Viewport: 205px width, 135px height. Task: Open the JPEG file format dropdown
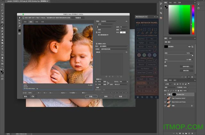pyautogui.click(x=105, y=24)
